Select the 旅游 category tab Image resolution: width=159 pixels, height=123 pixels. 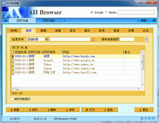tap(116, 31)
